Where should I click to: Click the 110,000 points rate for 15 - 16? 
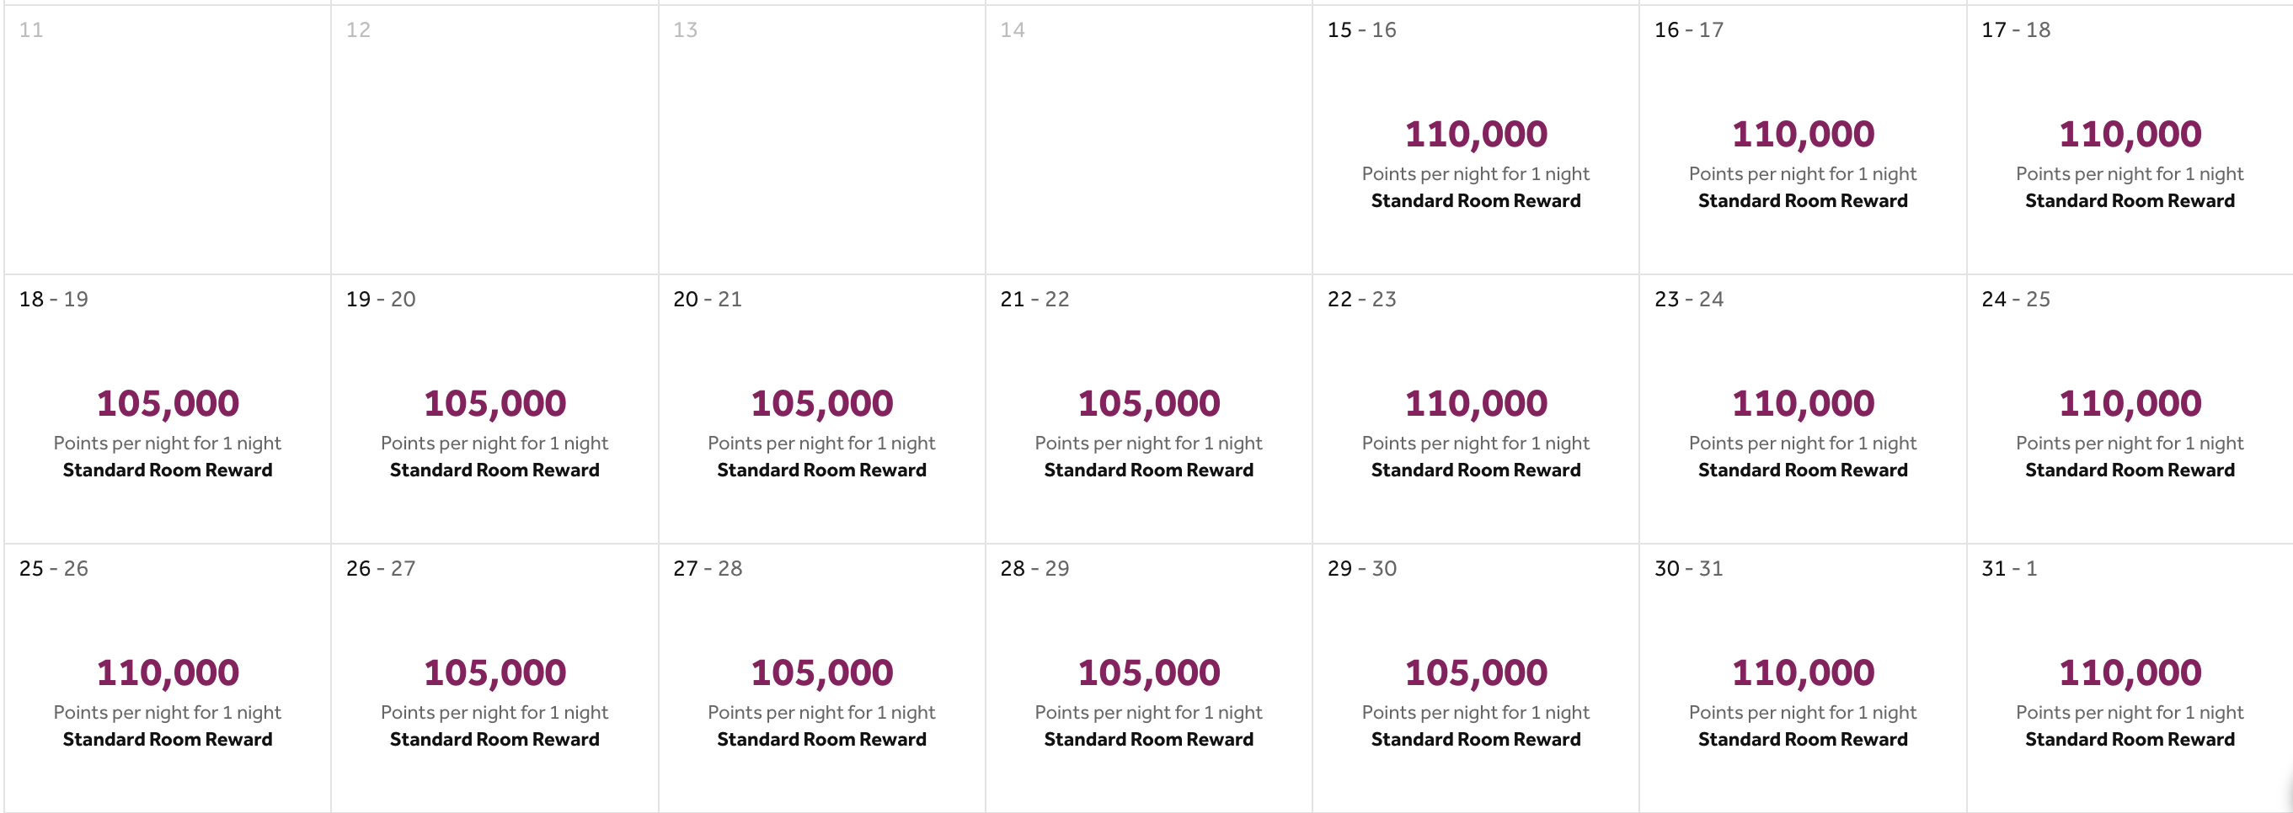pyautogui.click(x=1475, y=134)
